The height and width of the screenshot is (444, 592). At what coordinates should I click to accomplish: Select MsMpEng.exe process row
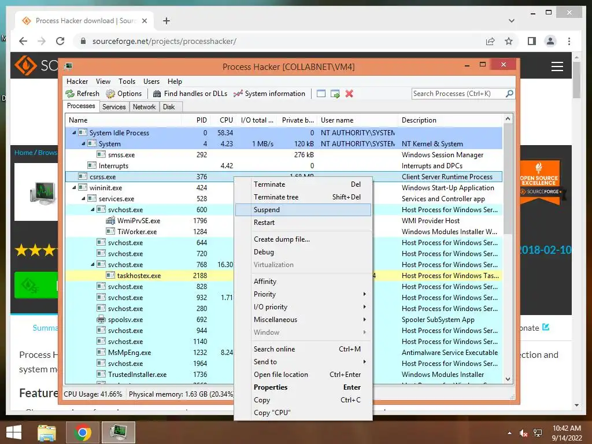coord(284,352)
